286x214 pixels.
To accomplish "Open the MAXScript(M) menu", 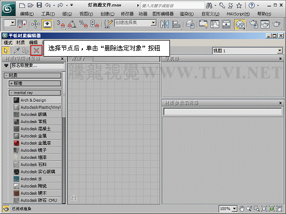I will 238,14.
